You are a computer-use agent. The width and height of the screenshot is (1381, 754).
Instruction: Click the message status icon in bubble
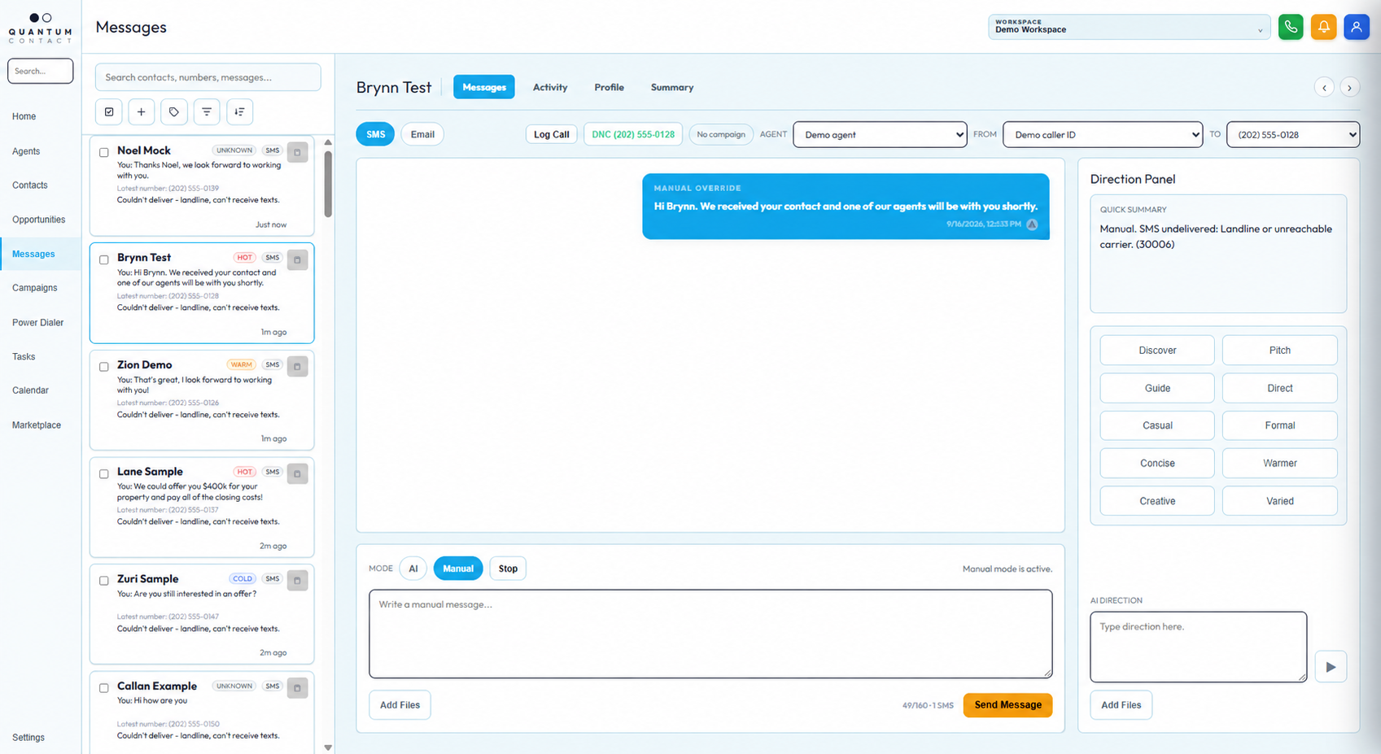coord(1032,224)
